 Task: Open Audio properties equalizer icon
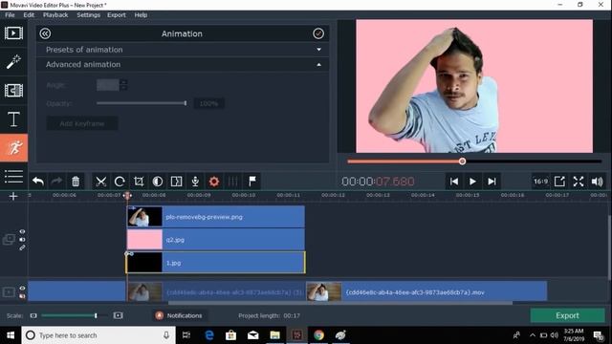(x=233, y=182)
